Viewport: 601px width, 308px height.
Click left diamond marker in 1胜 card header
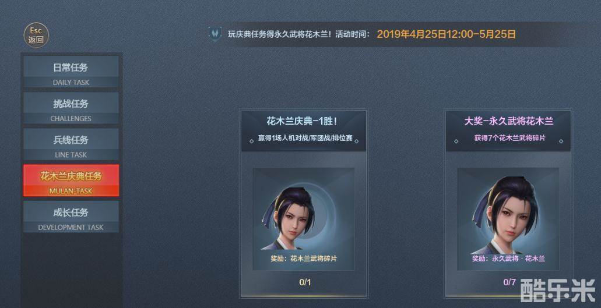pos(251,141)
